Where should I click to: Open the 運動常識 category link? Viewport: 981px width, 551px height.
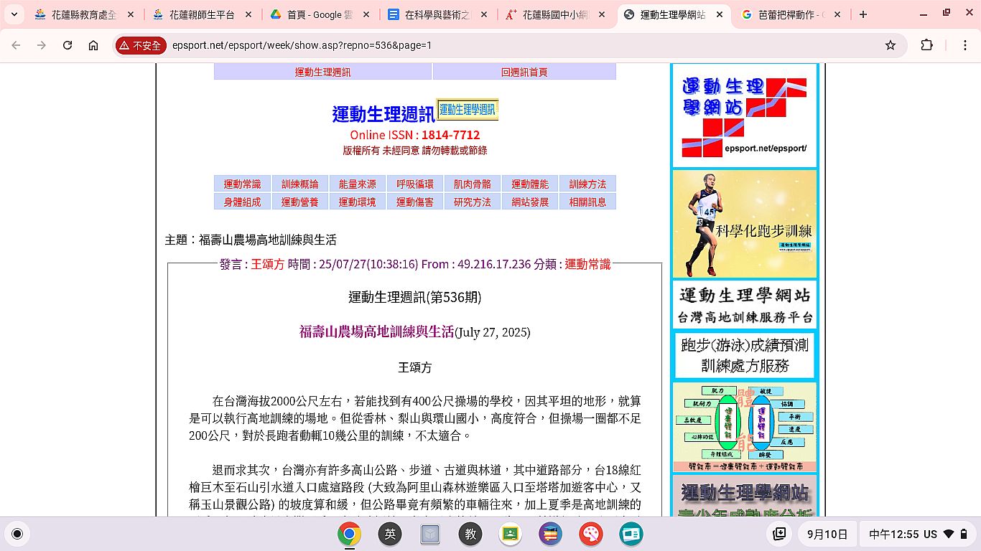(242, 184)
